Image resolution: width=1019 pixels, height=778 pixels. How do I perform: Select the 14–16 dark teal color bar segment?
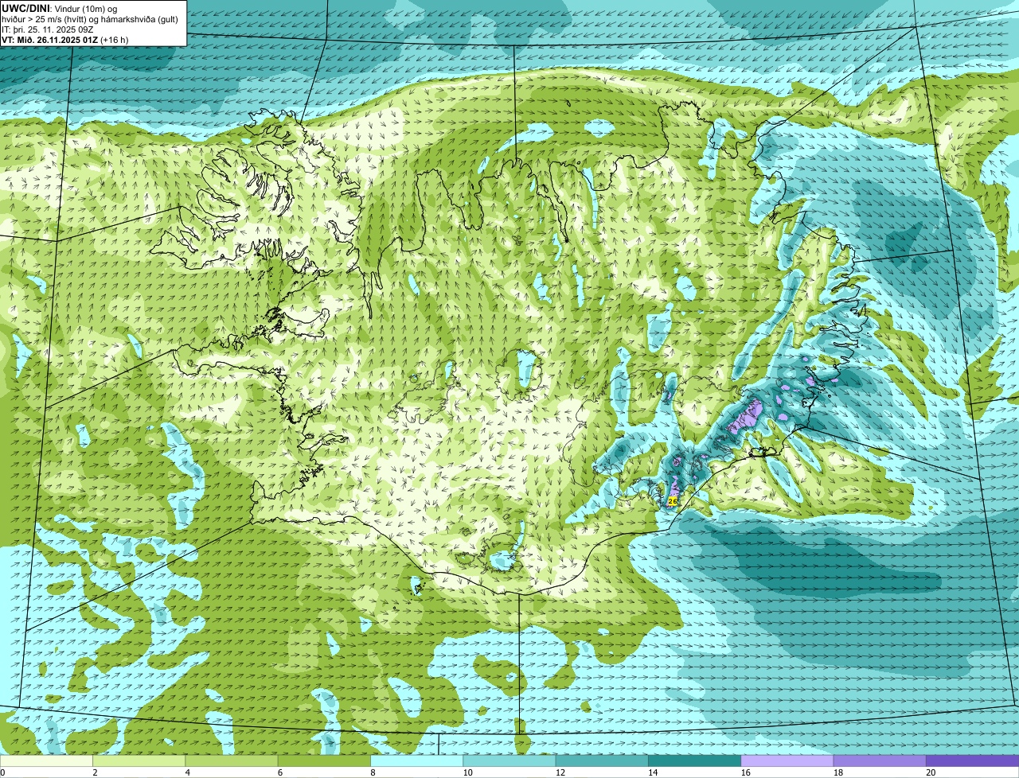[x=694, y=760]
